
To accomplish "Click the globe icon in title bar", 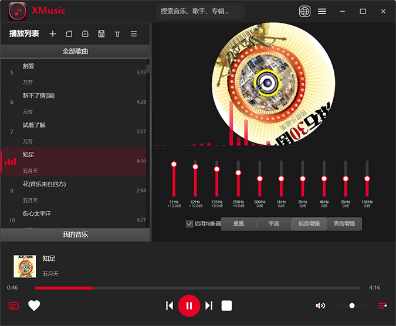I will [304, 11].
